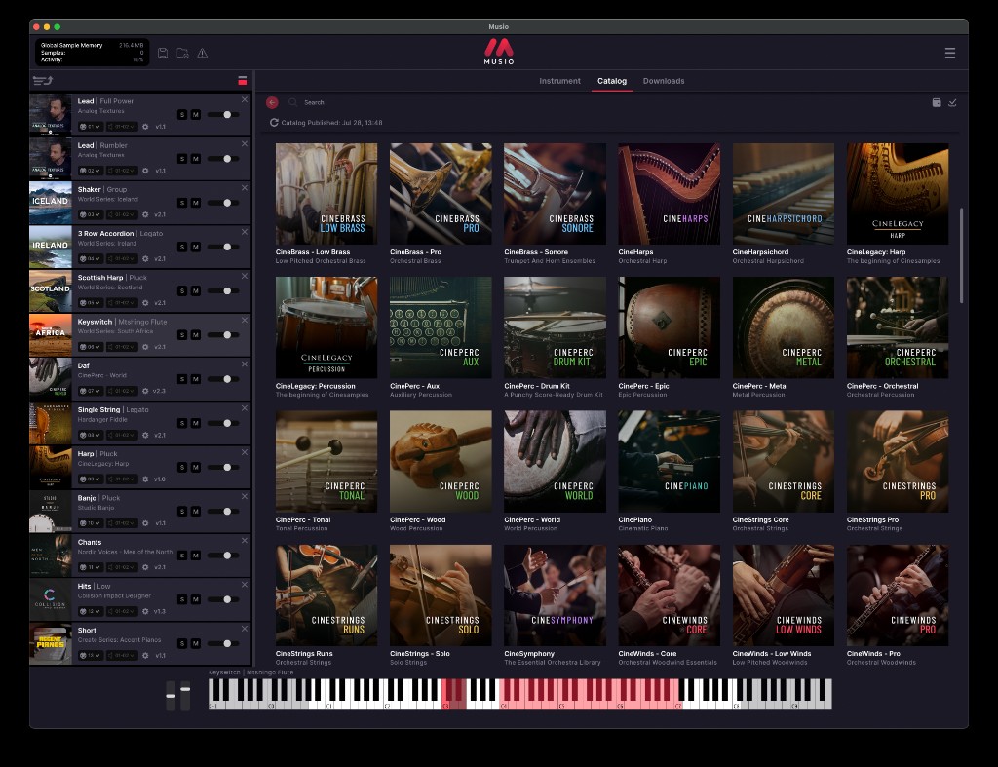Remove the Shaker Group instrument

click(x=245, y=188)
